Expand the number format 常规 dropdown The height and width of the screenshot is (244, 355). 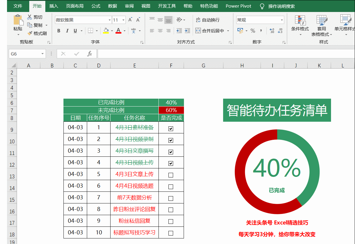(x=282, y=20)
